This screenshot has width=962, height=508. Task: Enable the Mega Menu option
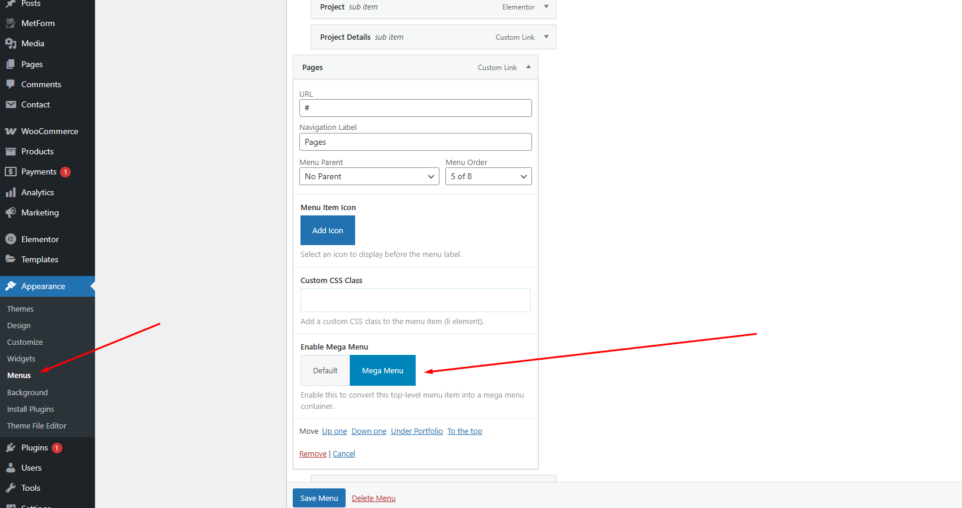(x=382, y=370)
